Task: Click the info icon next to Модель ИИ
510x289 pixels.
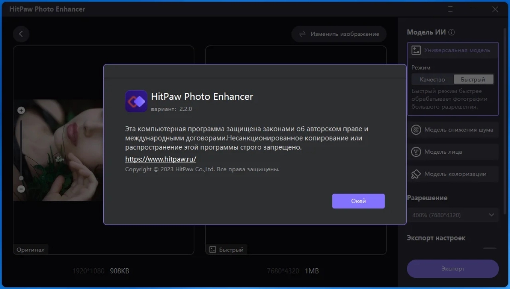Action: tap(451, 33)
